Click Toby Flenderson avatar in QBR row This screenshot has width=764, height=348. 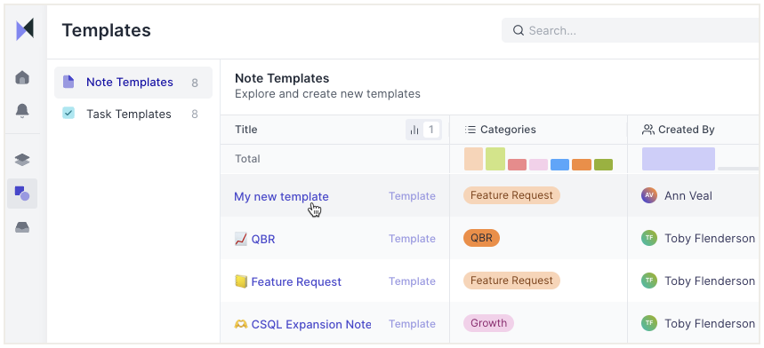(649, 238)
